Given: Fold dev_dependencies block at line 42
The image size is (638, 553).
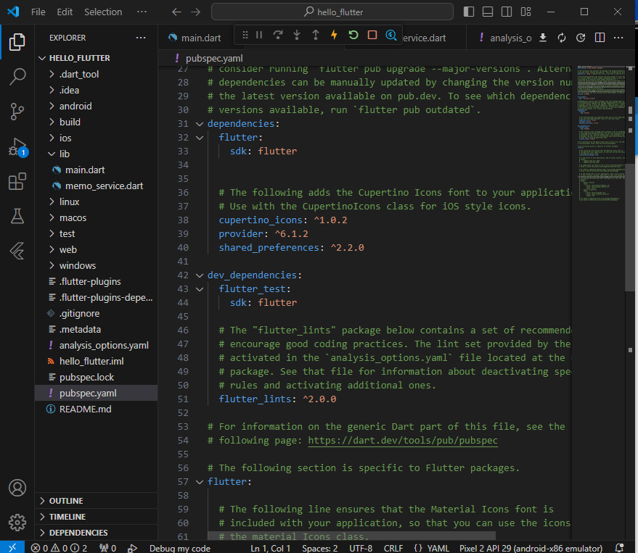Looking at the screenshot, I should click(200, 275).
